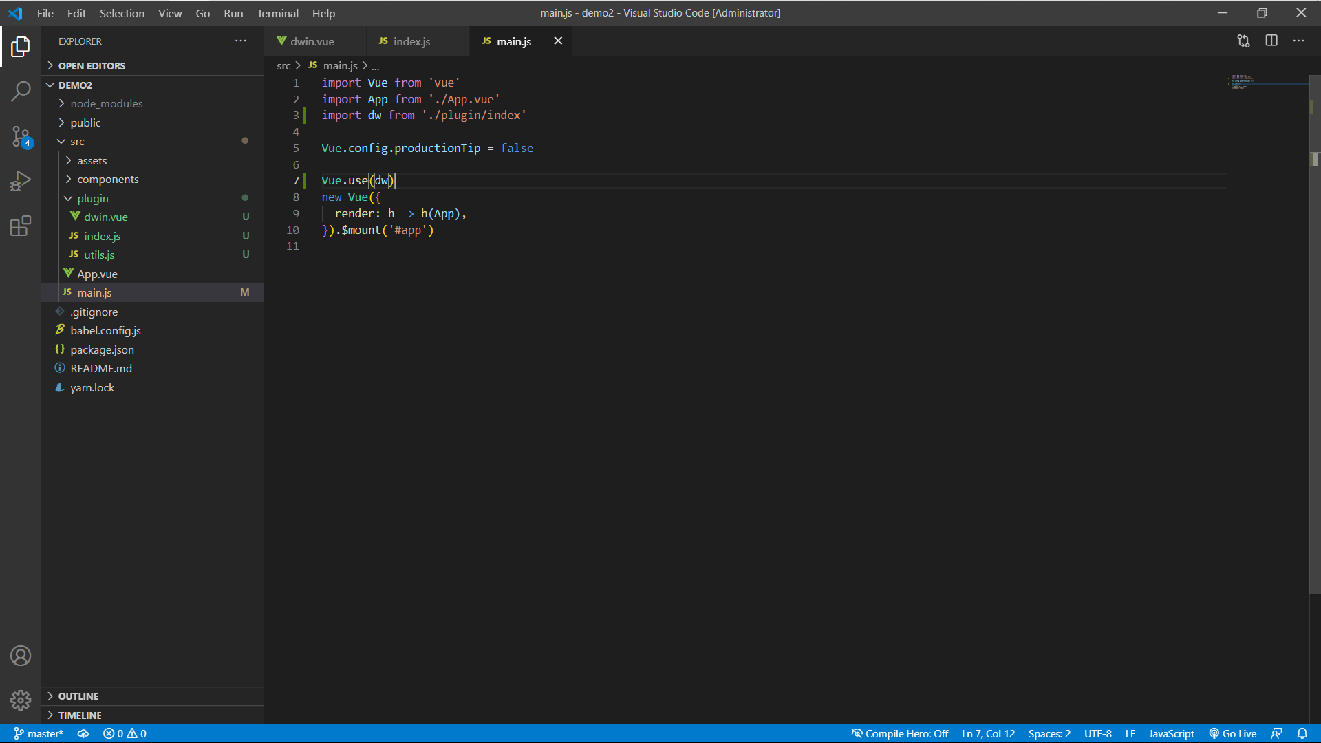Open index.js in the file tree
Screen dimensions: 1321x743
click(x=152, y=236)
